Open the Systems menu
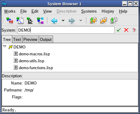Image resolution: width=140 pixels, height=114 pixels. [x=89, y=11]
